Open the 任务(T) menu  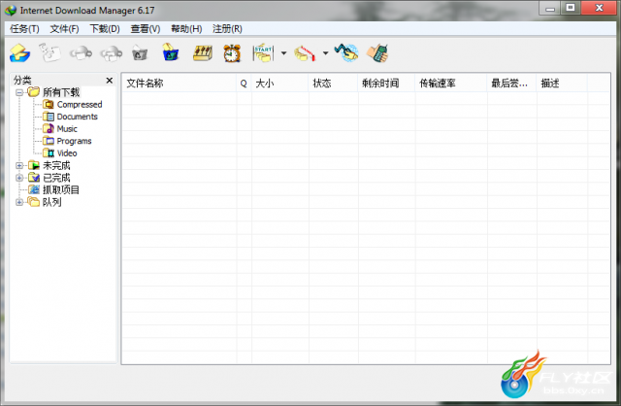point(24,29)
